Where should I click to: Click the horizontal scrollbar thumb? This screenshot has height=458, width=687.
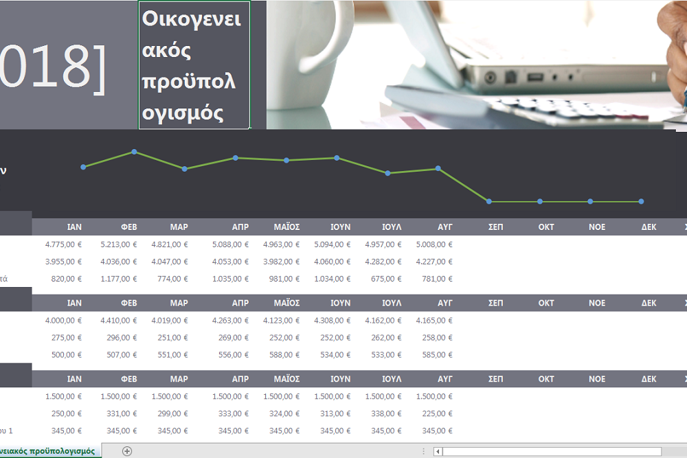(x=552, y=451)
